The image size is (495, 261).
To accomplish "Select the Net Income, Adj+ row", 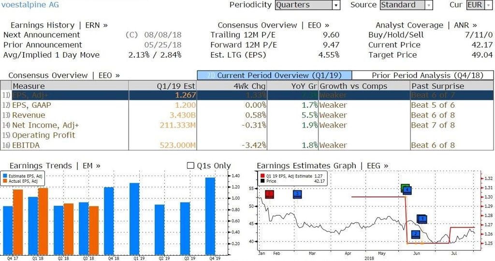I will (247, 125).
